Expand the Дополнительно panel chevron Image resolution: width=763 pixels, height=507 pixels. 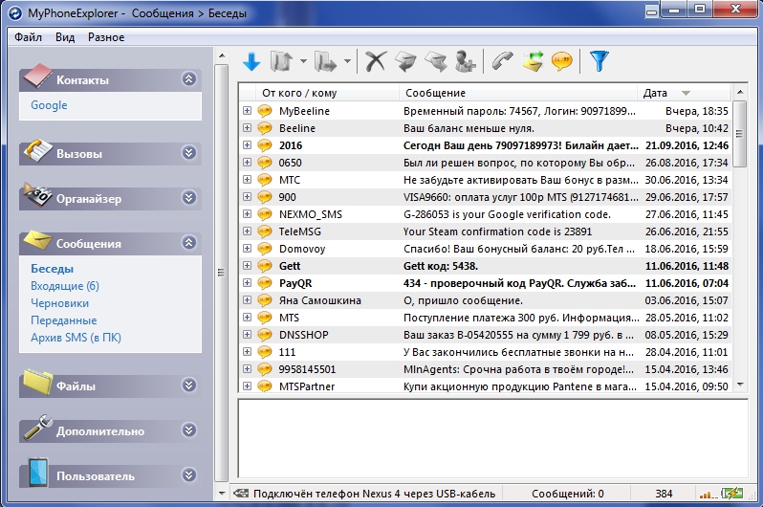(x=188, y=430)
